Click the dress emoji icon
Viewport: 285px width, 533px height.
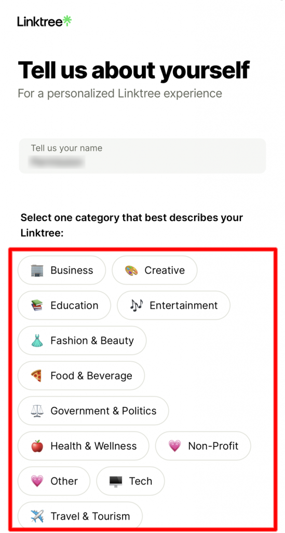37,340
